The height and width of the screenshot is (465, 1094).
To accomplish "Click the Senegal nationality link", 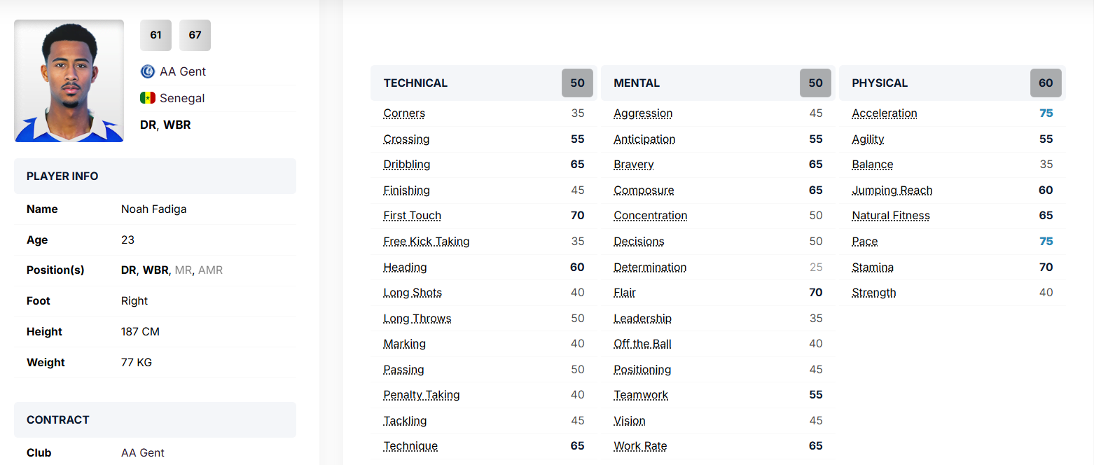I will [182, 98].
